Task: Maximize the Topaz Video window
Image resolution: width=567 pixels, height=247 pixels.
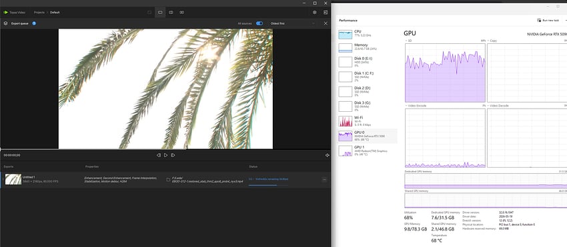Action: [x=315, y=3]
